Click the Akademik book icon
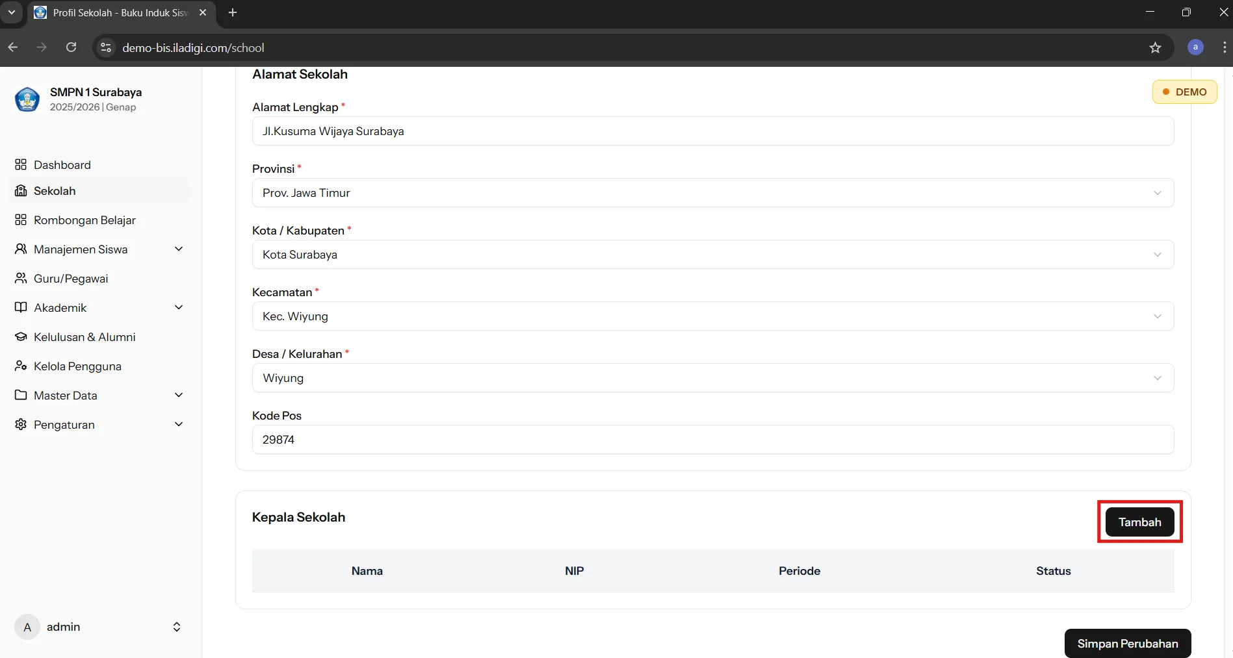 (21, 307)
